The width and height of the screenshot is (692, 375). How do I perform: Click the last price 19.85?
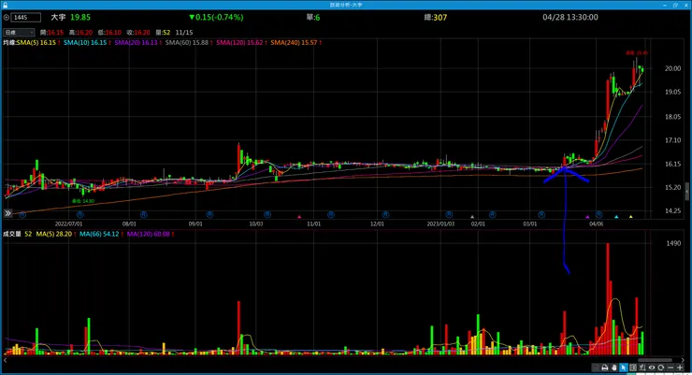(x=80, y=17)
